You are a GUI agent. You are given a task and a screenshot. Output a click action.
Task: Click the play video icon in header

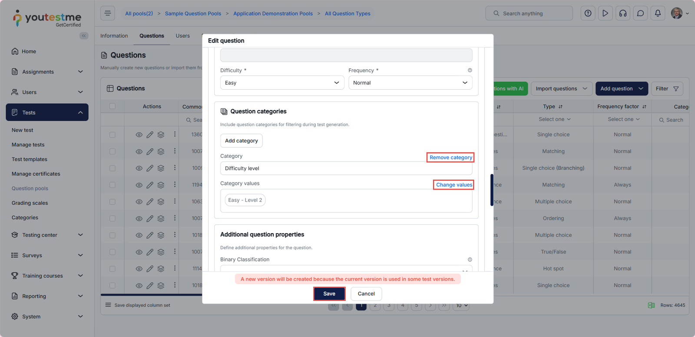(605, 13)
